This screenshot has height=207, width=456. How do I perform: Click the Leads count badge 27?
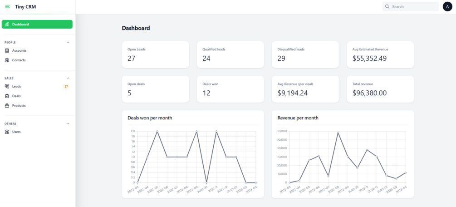(66, 86)
